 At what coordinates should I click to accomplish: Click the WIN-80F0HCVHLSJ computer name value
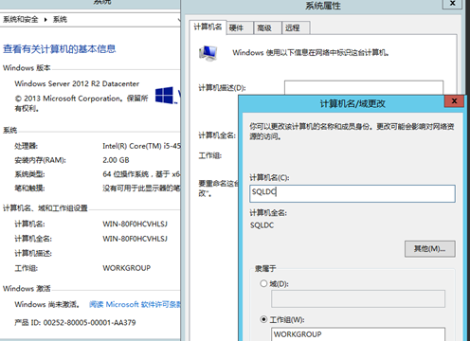pos(136,224)
